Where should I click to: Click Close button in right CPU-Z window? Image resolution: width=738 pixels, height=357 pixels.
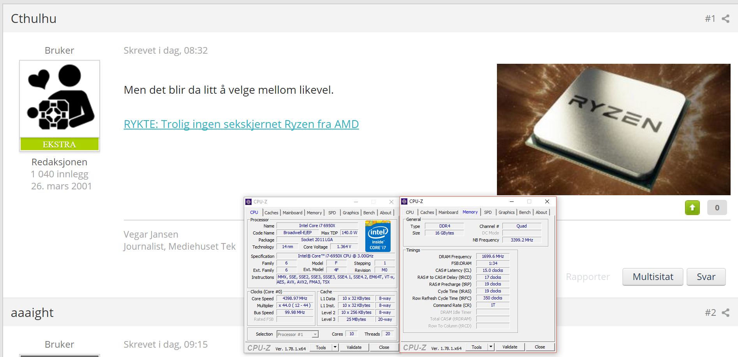(540, 347)
